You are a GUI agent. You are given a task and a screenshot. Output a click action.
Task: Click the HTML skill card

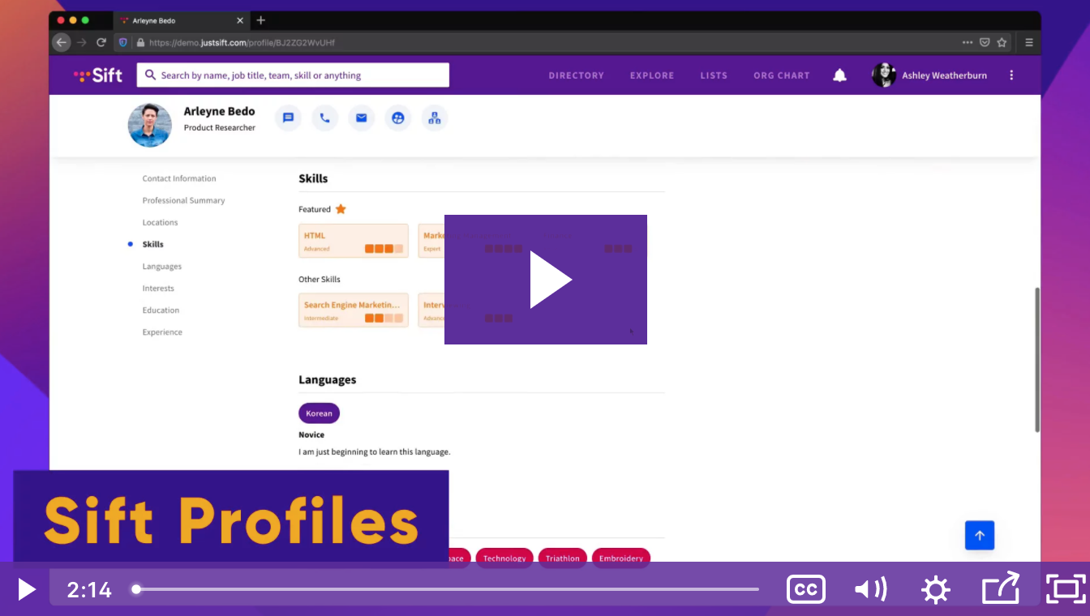354,241
